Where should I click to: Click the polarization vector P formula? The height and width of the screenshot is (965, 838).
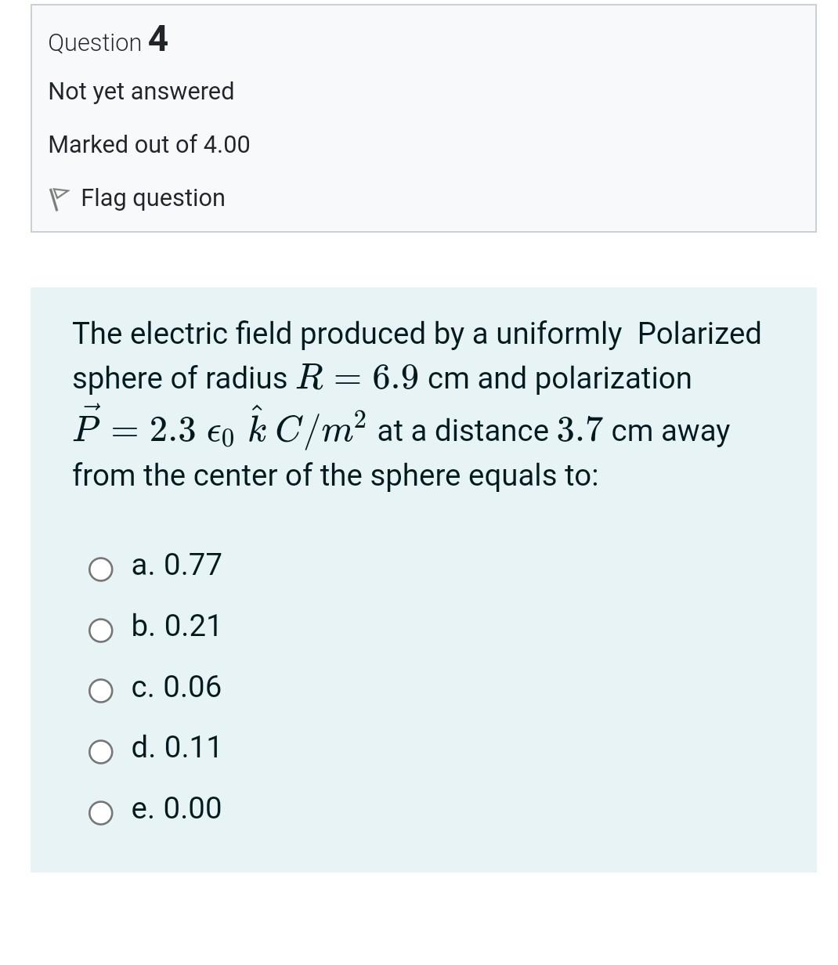click(x=219, y=428)
